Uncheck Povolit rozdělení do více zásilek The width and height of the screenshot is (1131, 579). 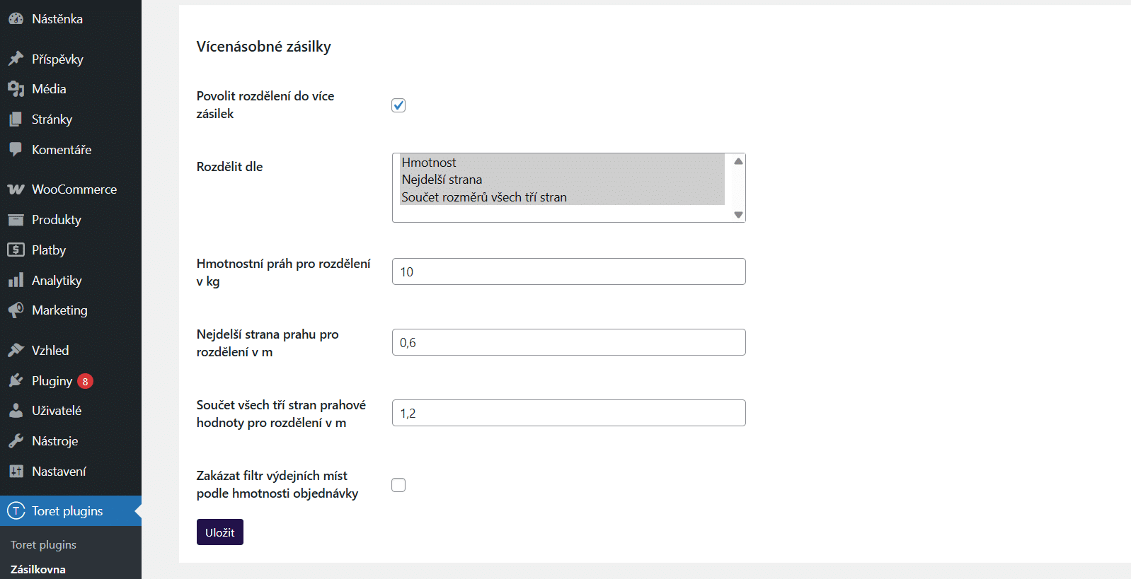[x=398, y=105]
